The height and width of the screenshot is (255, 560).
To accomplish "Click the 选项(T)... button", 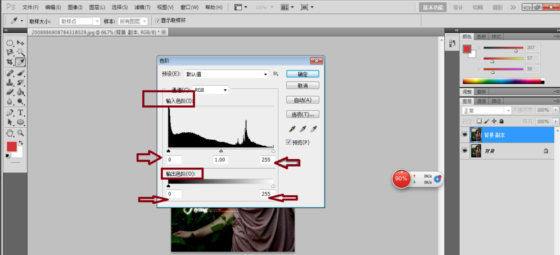I will pos(303,114).
